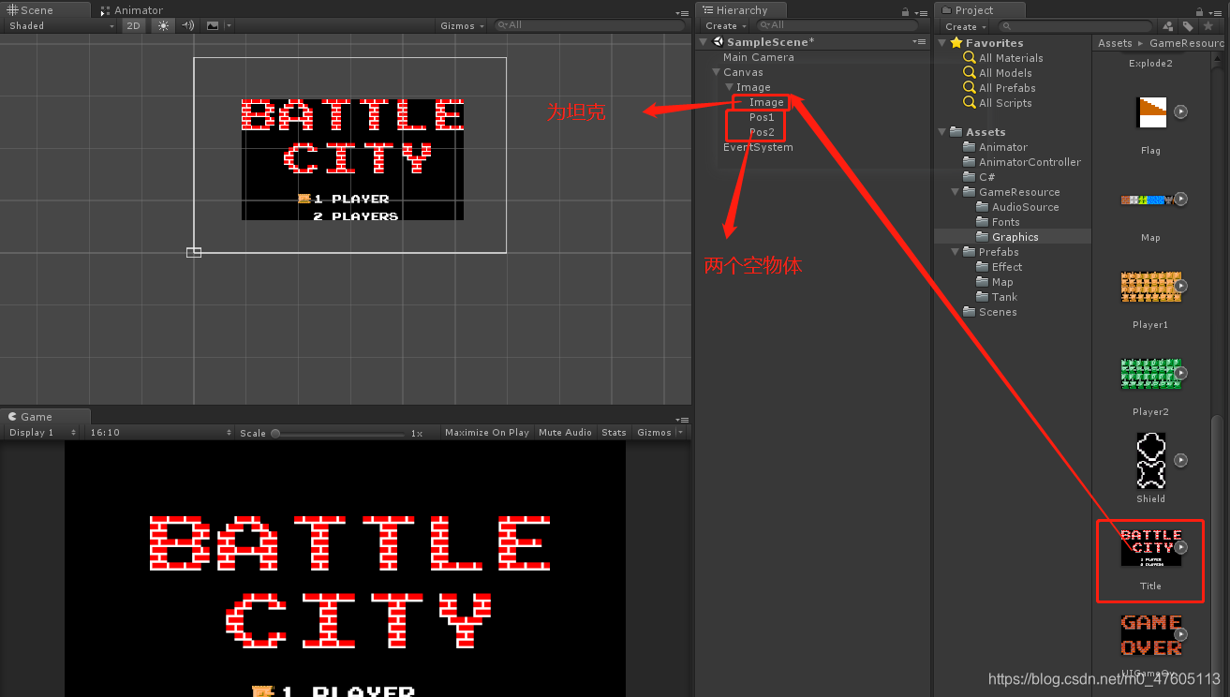1230x697 pixels.
Task: Collapse the Prefabs folder
Action: 956,252
